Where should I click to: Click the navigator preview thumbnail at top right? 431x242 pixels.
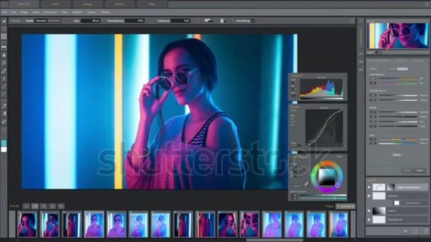pyautogui.click(x=398, y=36)
